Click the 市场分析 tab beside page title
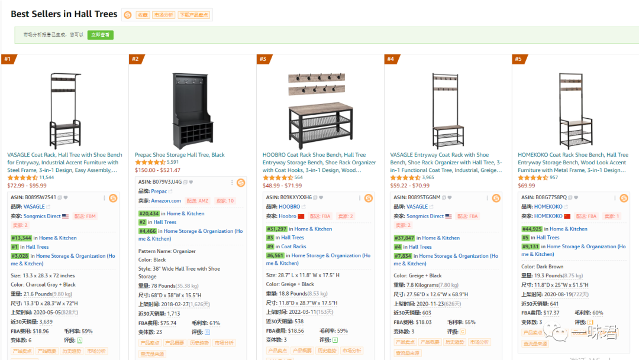 (163, 15)
